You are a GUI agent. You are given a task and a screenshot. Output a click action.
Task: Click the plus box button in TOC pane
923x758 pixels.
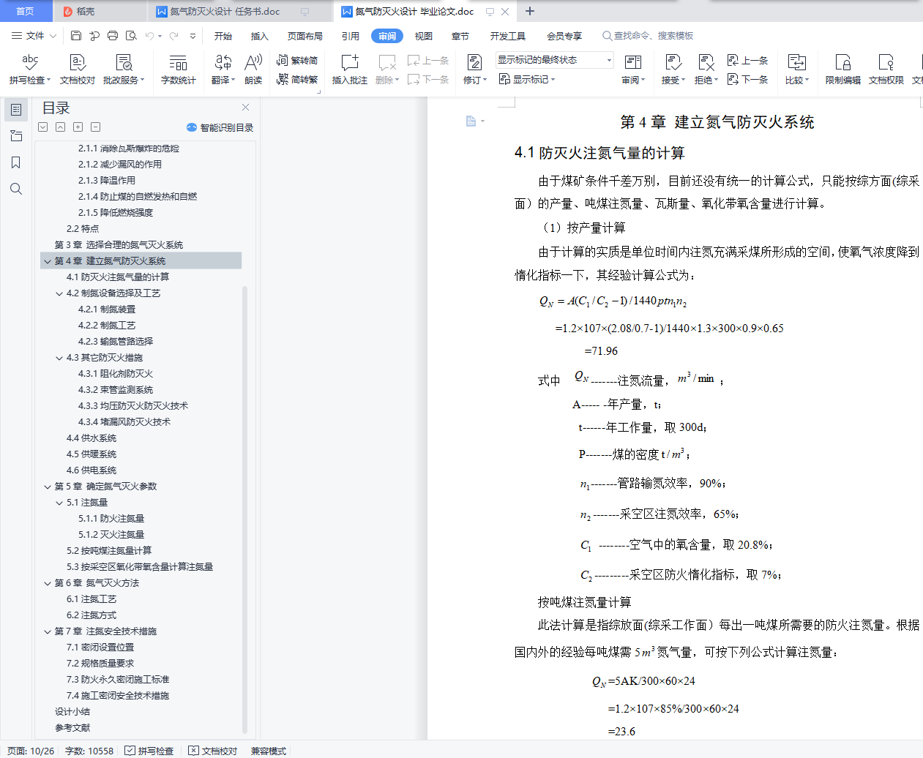pos(78,127)
